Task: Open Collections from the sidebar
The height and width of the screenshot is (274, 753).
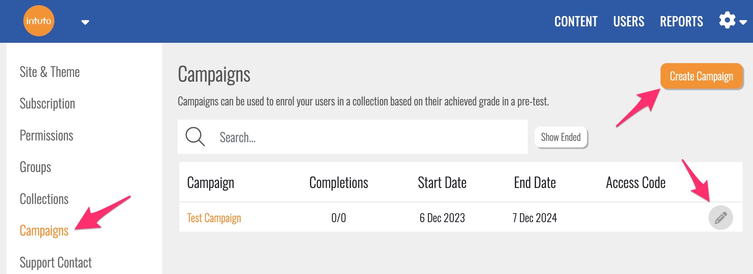Action: [44, 199]
